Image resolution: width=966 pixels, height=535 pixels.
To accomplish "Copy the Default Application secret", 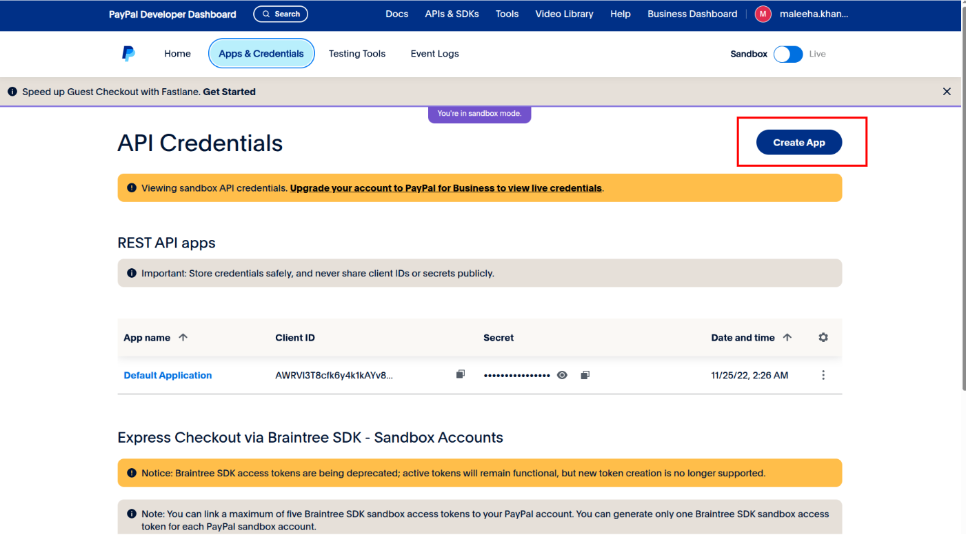I will pos(585,375).
